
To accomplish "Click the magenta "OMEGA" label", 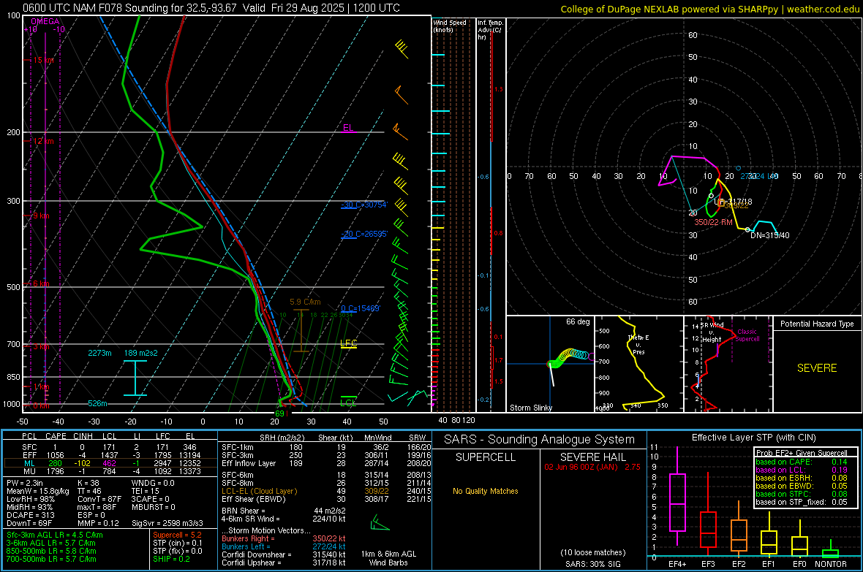I will coord(45,21).
